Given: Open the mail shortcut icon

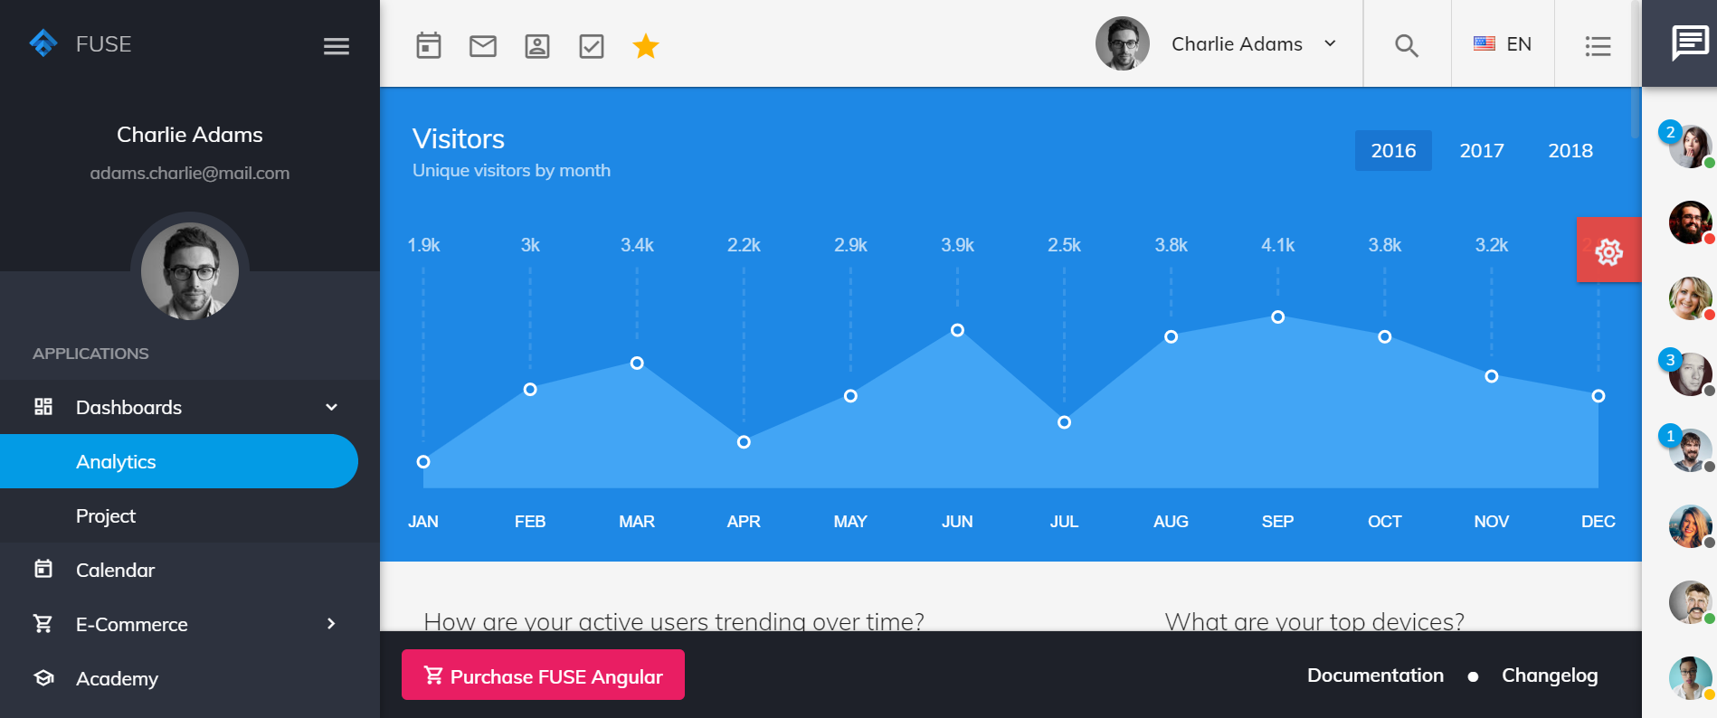Looking at the screenshot, I should pos(483,45).
